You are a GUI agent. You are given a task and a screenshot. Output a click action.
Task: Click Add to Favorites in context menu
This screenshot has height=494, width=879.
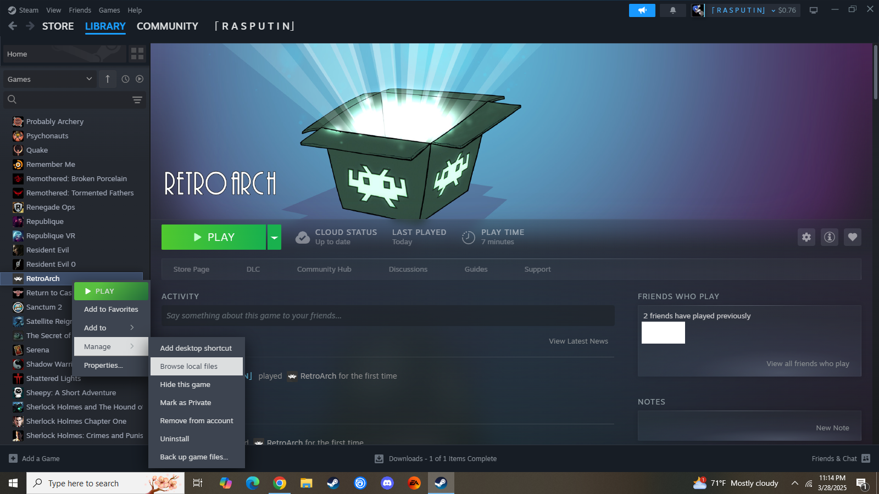point(112,309)
